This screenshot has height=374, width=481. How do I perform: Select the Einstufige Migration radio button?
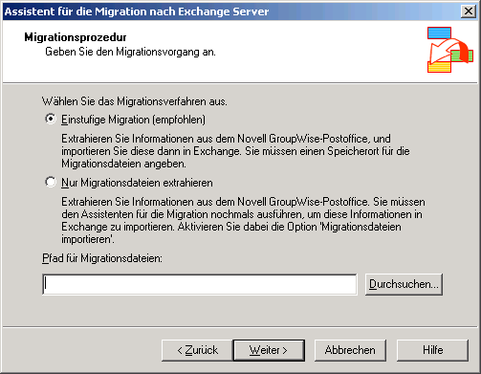(x=51, y=120)
